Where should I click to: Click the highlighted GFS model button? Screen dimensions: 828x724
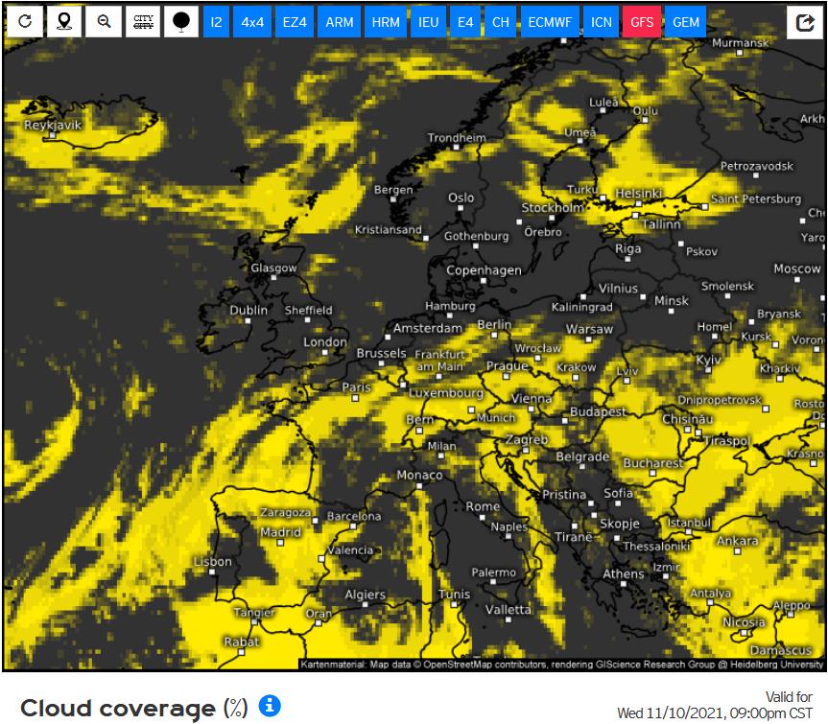click(x=642, y=22)
